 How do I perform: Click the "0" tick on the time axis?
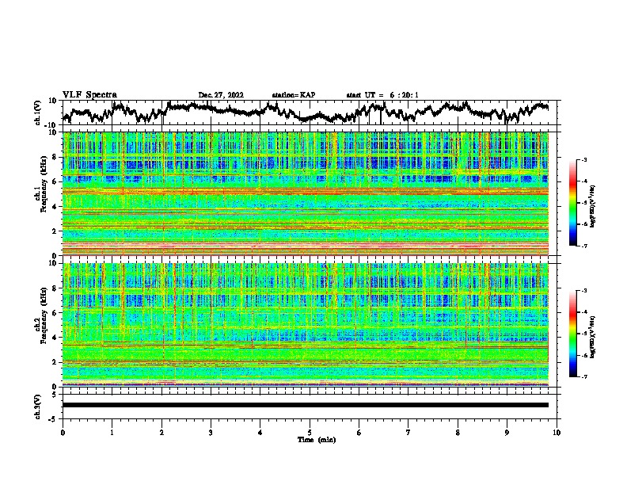63,433
